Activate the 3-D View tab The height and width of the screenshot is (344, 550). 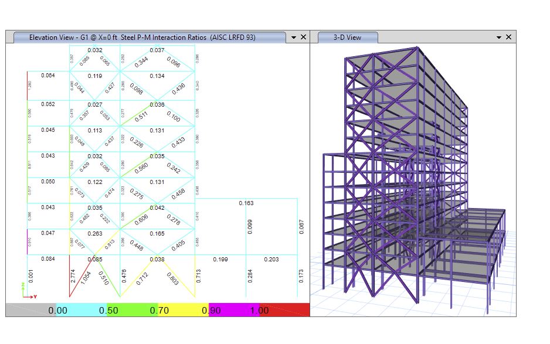[347, 37]
